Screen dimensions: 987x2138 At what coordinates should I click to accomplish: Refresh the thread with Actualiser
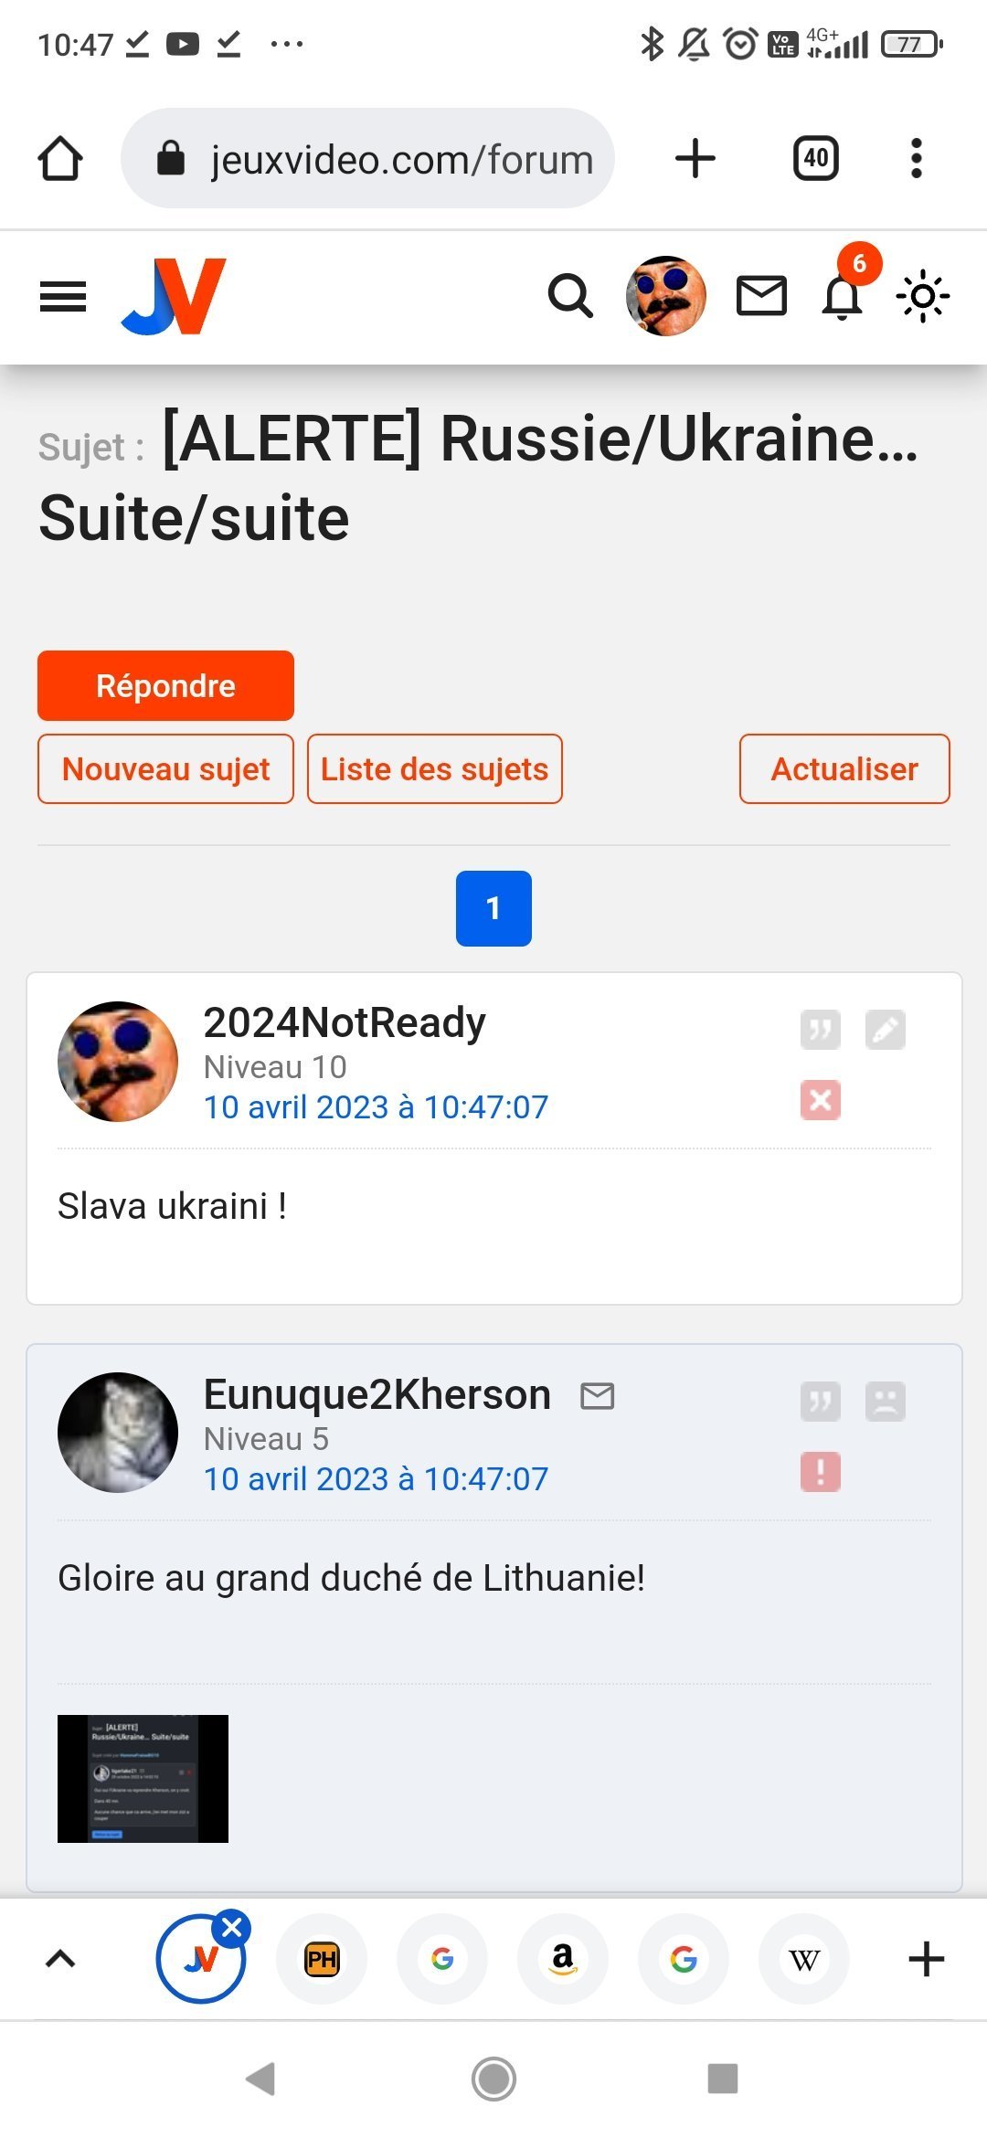pos(844,769)
